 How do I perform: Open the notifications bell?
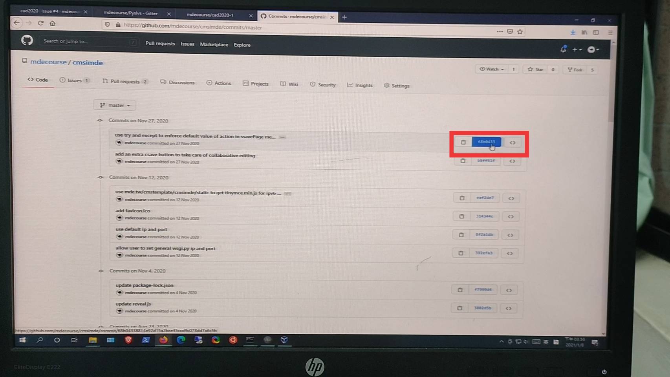click(x=563, y=49)
